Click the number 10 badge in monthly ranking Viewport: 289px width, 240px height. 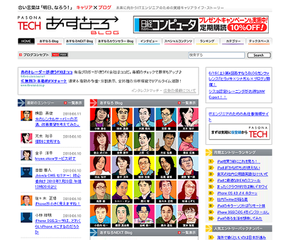tap(211, 219)
